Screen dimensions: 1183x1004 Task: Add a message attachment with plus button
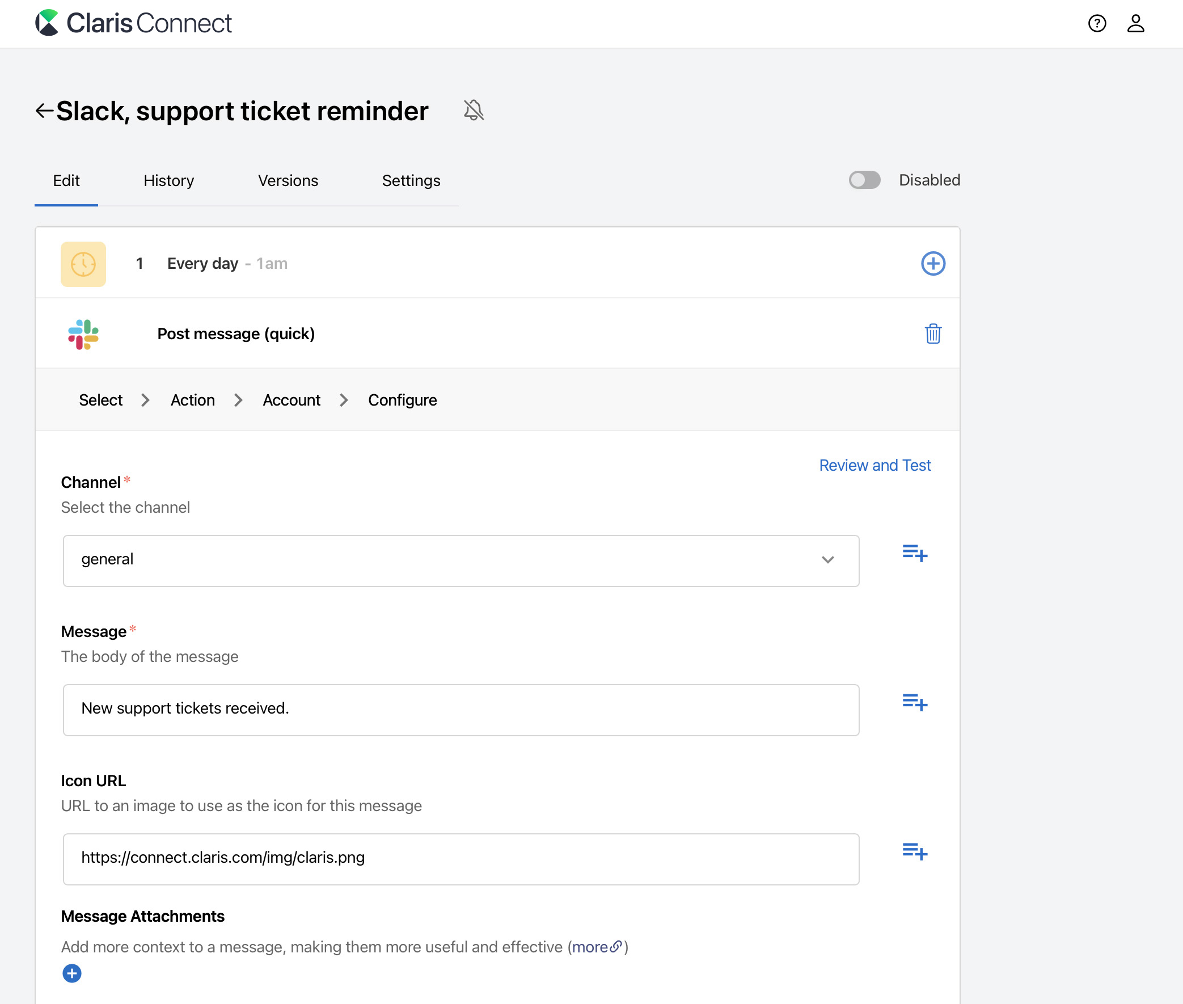(x=71, y=973)
